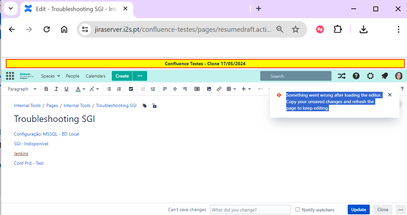
Task: Insert a numbered list
Action: tap(119, 89)
